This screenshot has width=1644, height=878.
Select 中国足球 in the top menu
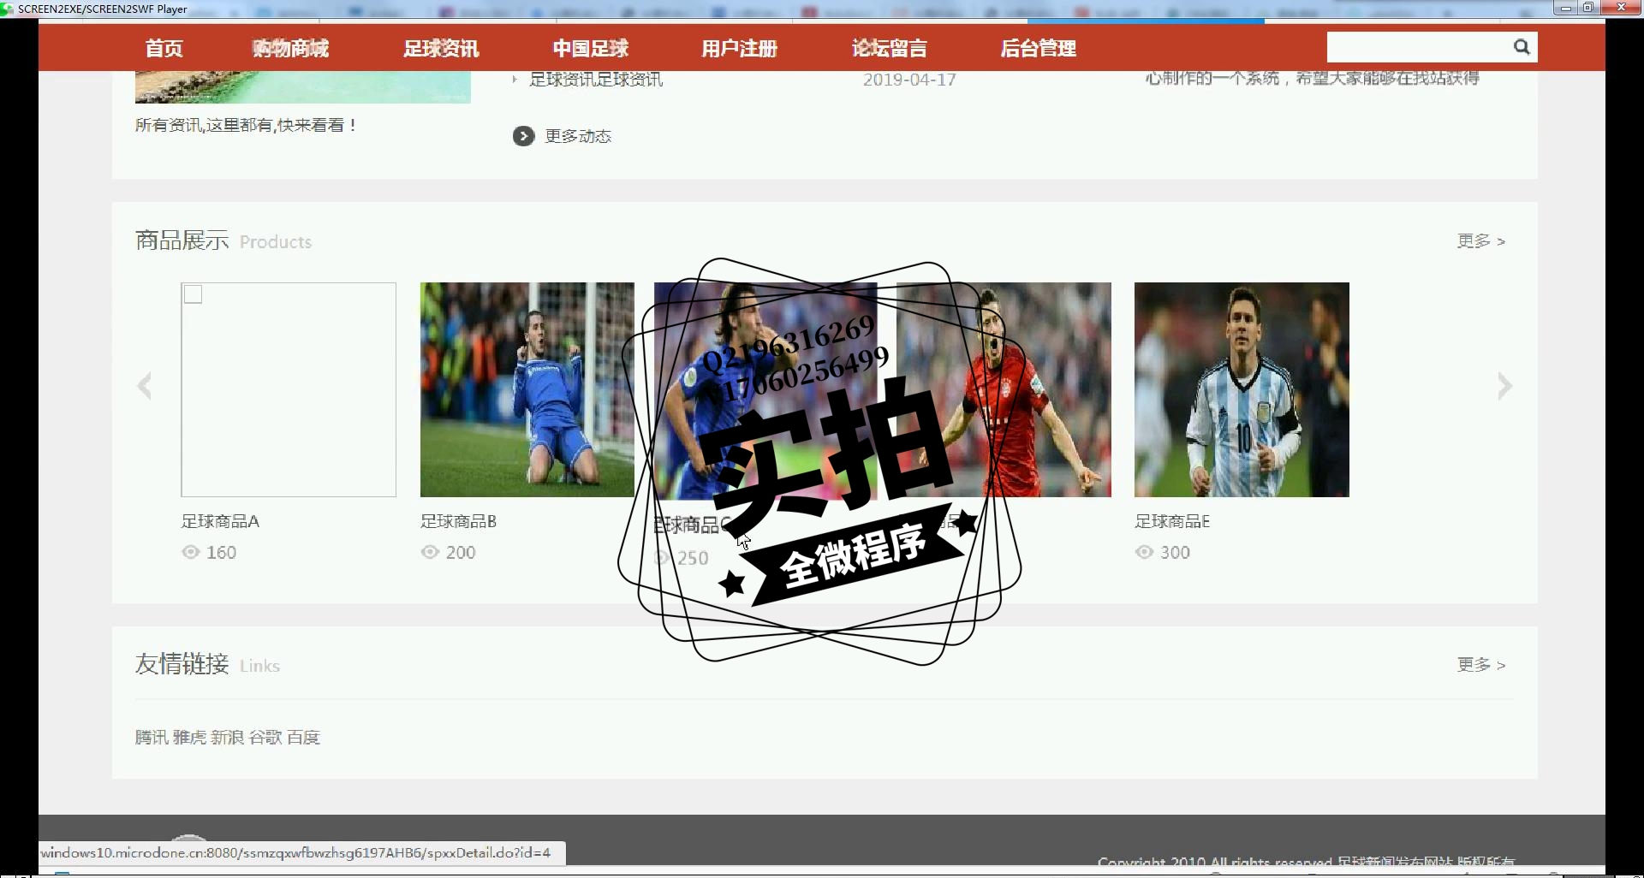click(x=591, y=49)
